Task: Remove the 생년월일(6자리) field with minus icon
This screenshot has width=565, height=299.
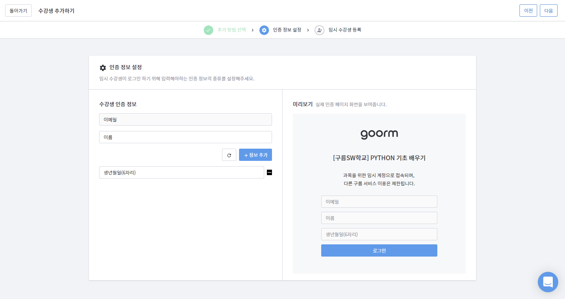Action: [269, 172]
